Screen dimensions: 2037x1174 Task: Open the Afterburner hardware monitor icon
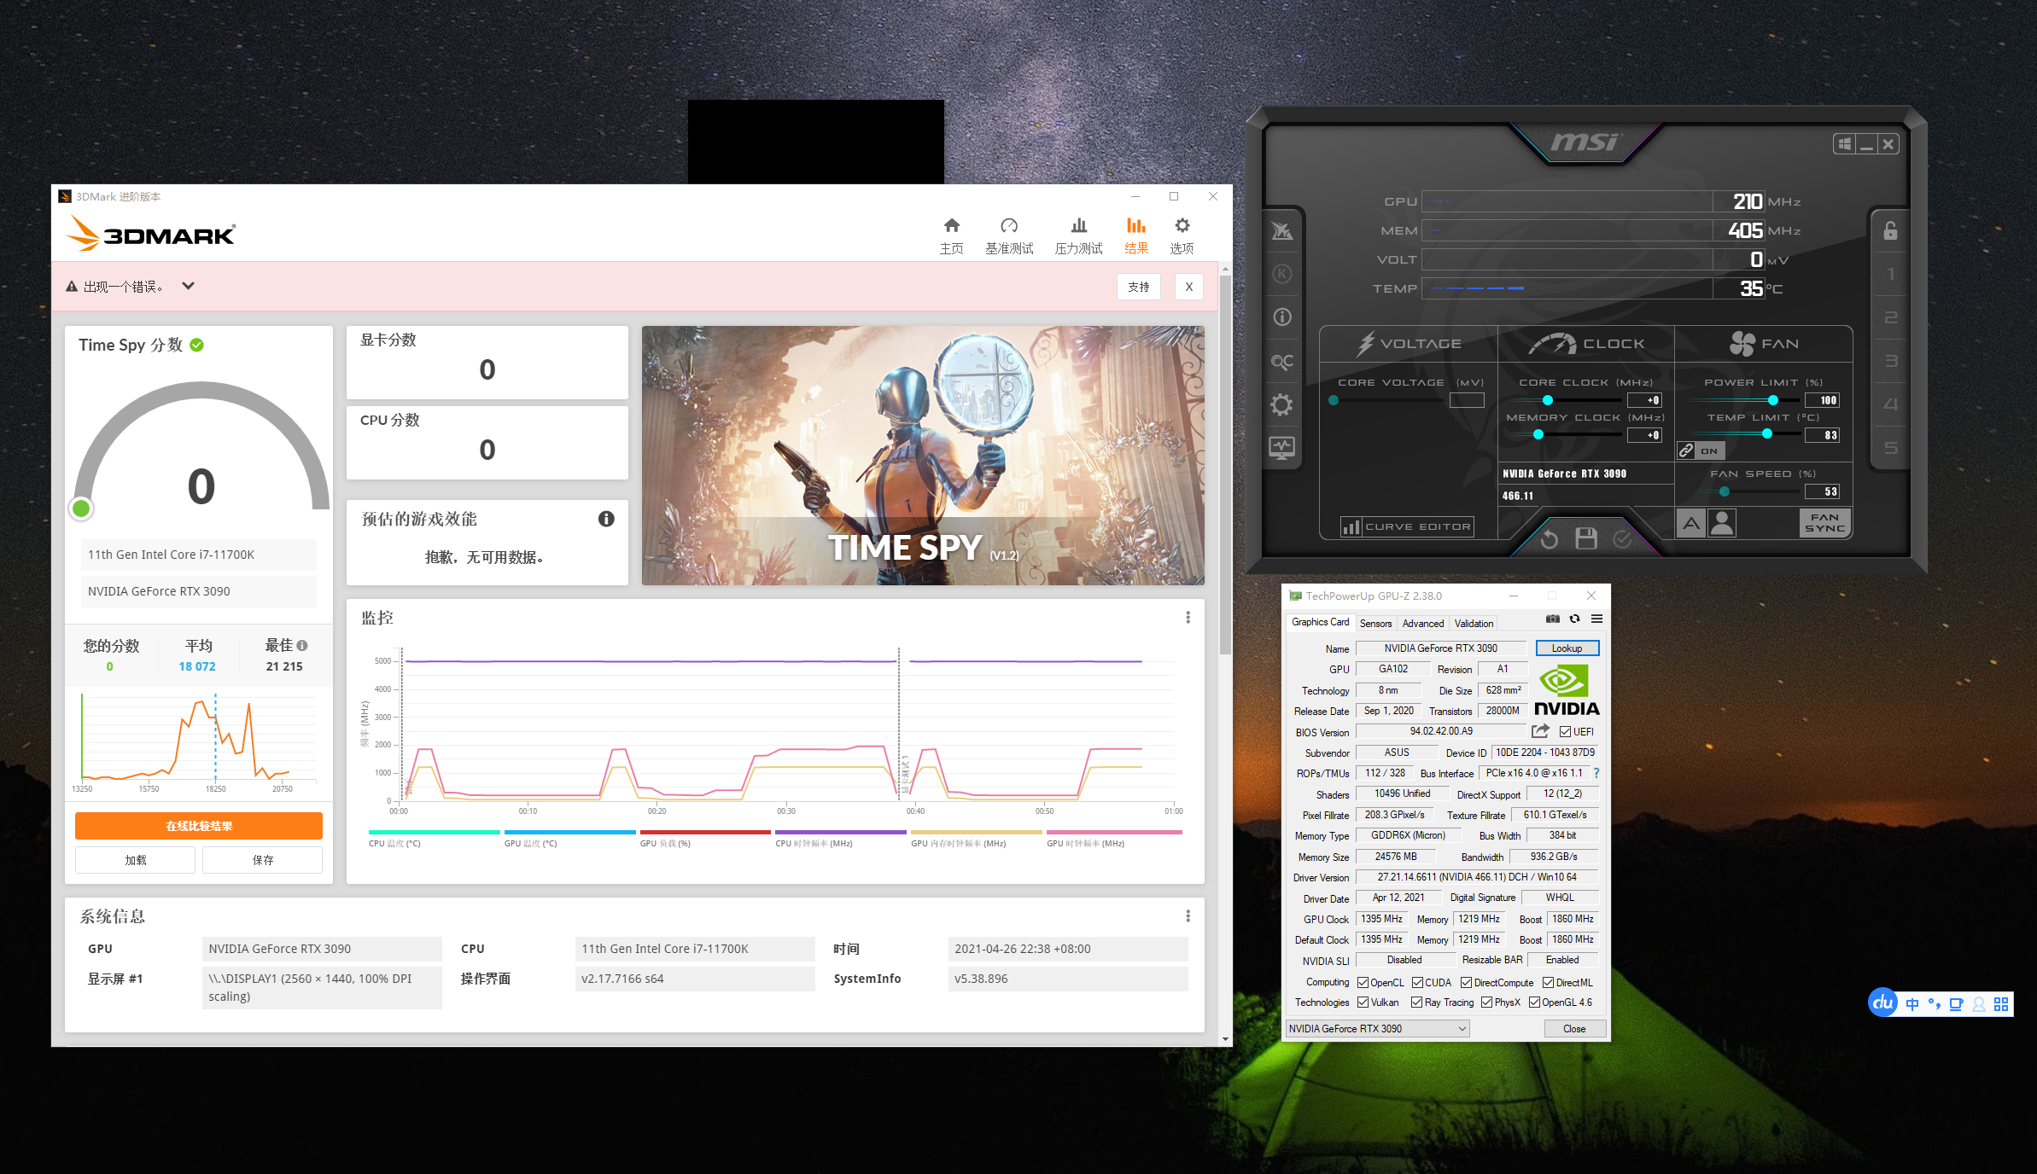click(1281, 447)
